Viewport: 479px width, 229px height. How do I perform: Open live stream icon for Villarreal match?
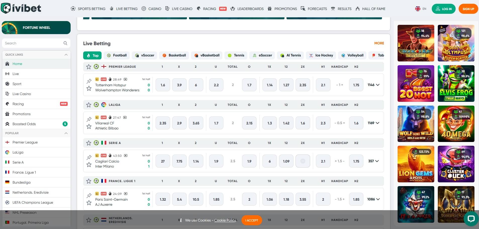coord(125,117)
